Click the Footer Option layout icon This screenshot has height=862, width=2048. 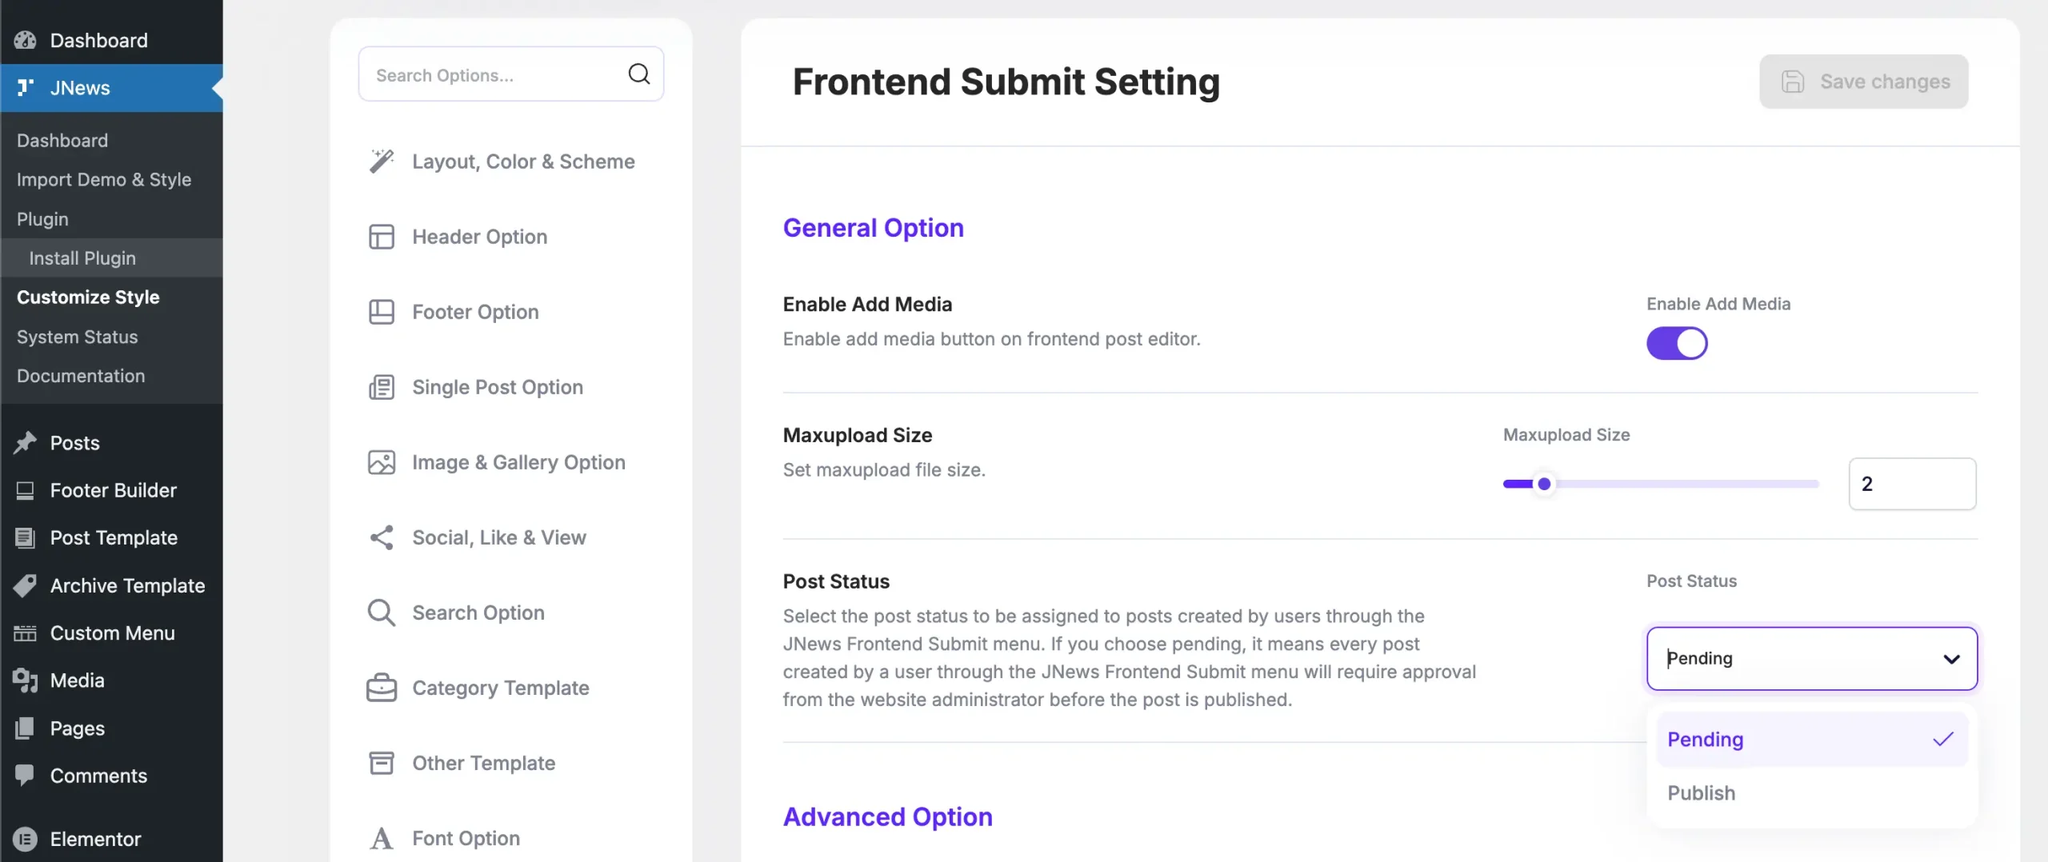382,312
